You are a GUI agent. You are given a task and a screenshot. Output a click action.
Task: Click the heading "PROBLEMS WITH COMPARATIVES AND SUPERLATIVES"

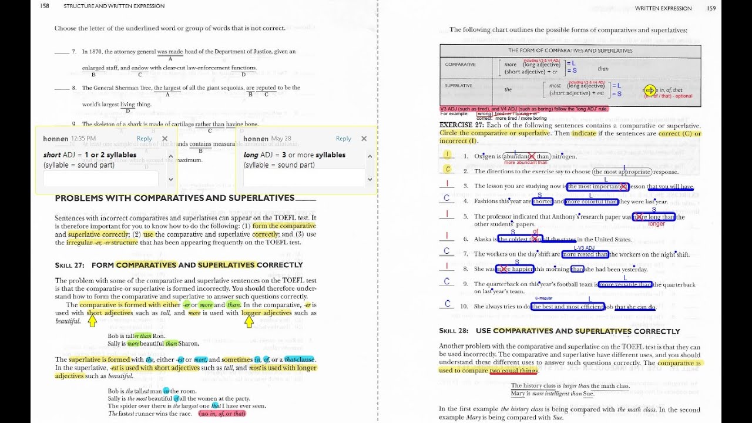tap(174, 198)
